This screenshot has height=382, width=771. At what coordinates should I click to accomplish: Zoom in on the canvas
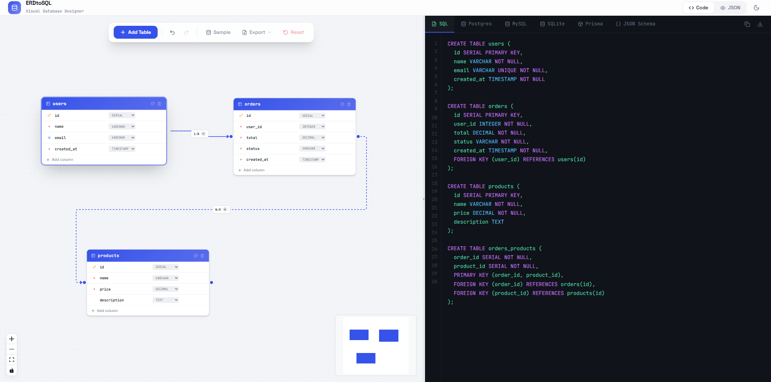(x=11, y=339)
